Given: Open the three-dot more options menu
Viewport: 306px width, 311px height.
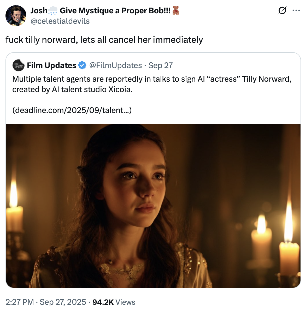Looking at the screenshot, I should (296, 10).
